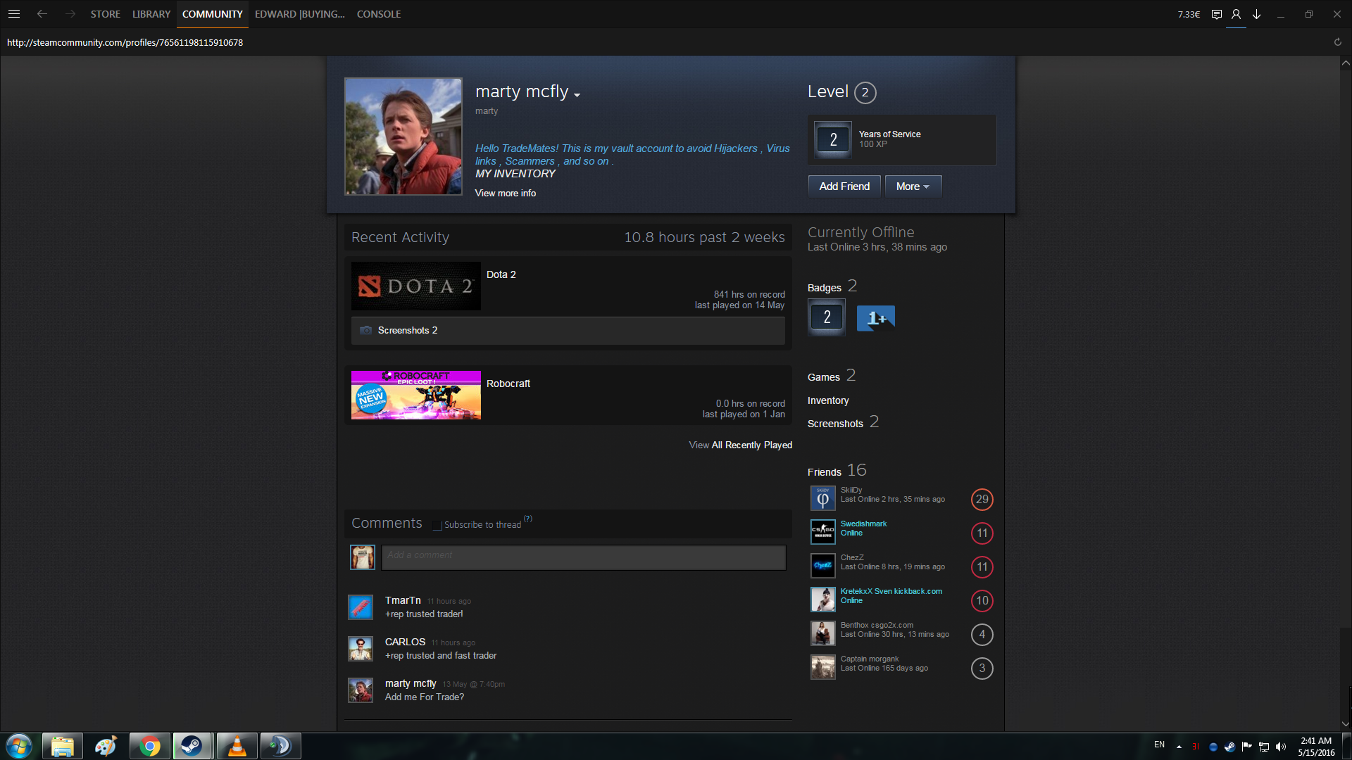This screenshot has height=760, width=1352.
Task: Open the blue 1+ community badge
Action: pyautogui.click(x=875, y=318)
